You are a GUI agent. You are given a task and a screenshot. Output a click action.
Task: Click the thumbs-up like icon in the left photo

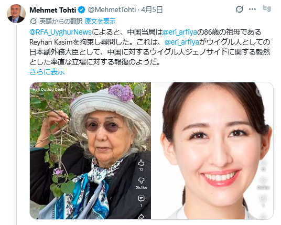pyautogui.click(x=141, y=163)
